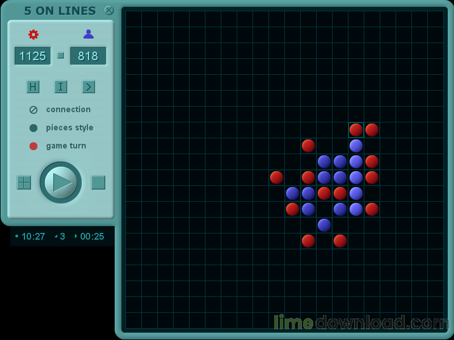This screenshot has width=454, height=340.
Task: Click the "game turn" label text
Action: pos(66,146)
